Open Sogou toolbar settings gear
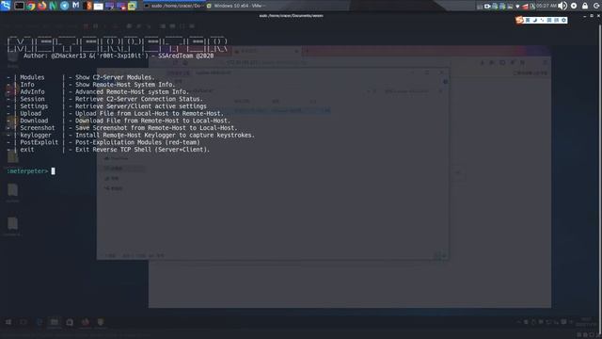602x339 pixels. (x=563, y=20)
